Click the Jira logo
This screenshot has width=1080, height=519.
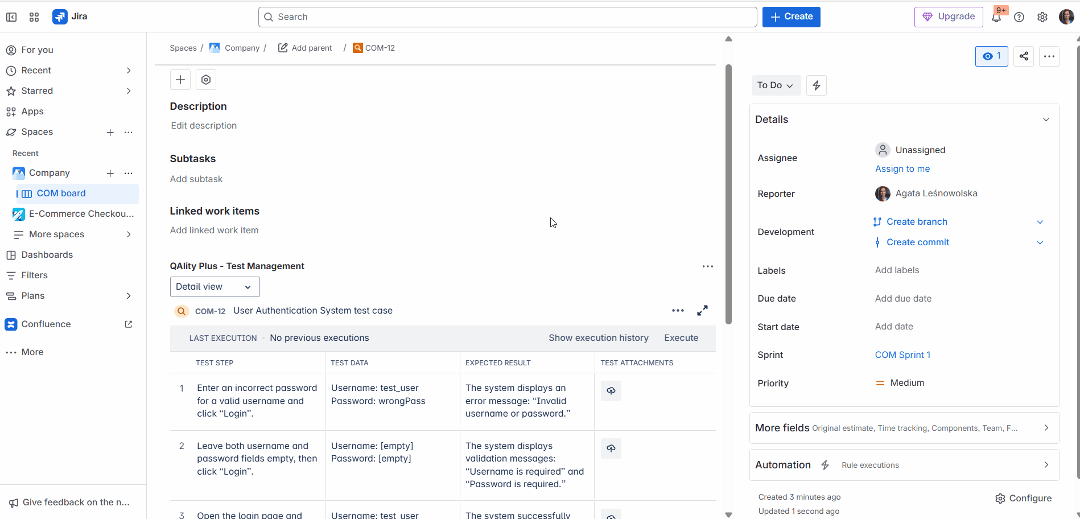(70, 17)
